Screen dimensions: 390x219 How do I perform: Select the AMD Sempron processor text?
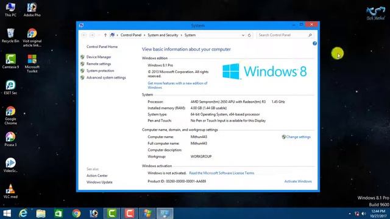[228, 102]
